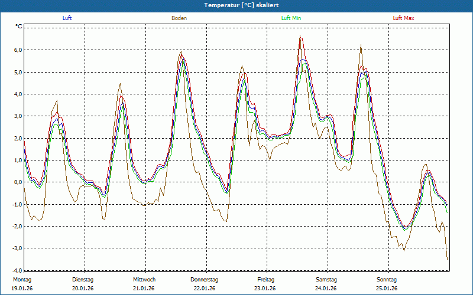Select the date 25.01.26 under Sonntag
Viewport: 473px width, 295px height.
click(387, 289)
